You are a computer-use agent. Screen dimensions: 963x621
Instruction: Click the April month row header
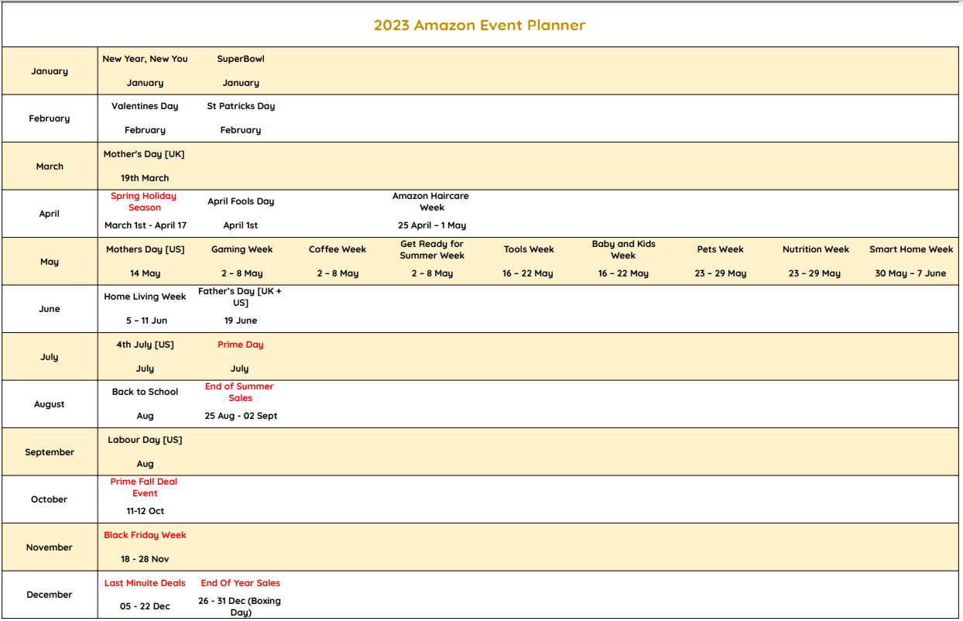50,214
